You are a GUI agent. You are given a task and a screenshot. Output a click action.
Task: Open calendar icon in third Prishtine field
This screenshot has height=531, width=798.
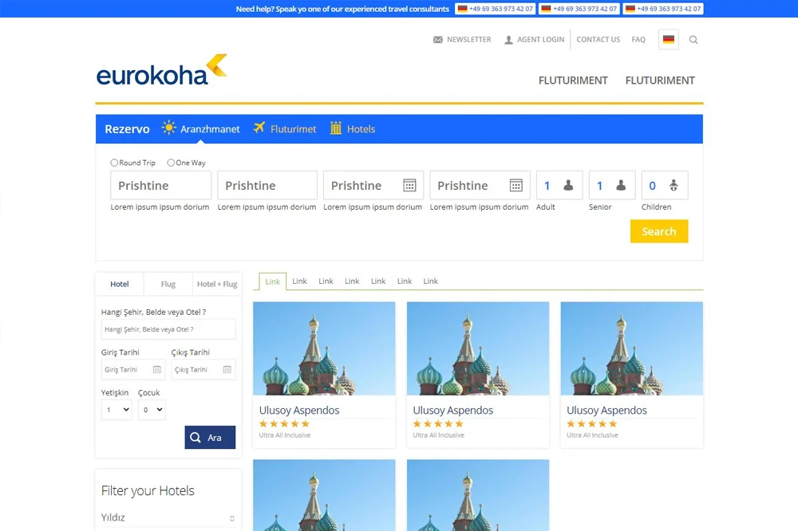(409, 186)
